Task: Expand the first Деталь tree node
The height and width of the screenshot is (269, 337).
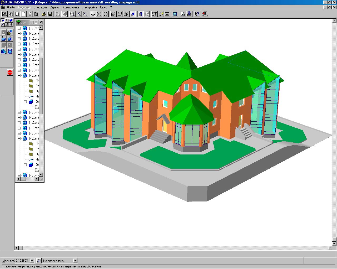Action: (x=19, y=28)
